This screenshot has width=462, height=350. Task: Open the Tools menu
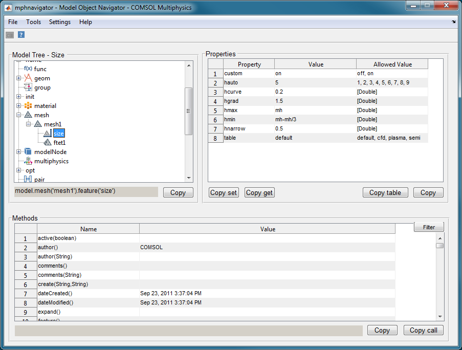[x=33, y=22]
